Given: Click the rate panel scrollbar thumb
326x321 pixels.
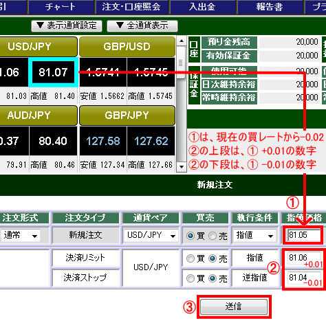Looking at the screenshot, I should pyautogui.click(x=182, y=63).
